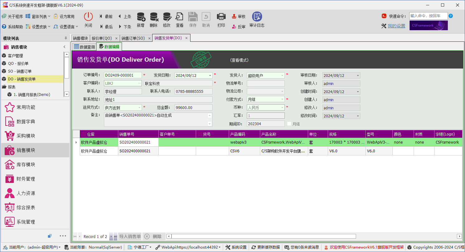Select QO - 报价单 tree item
This screenshot has width=465, height=252.
pyautogui.click(x=32, y=64)
